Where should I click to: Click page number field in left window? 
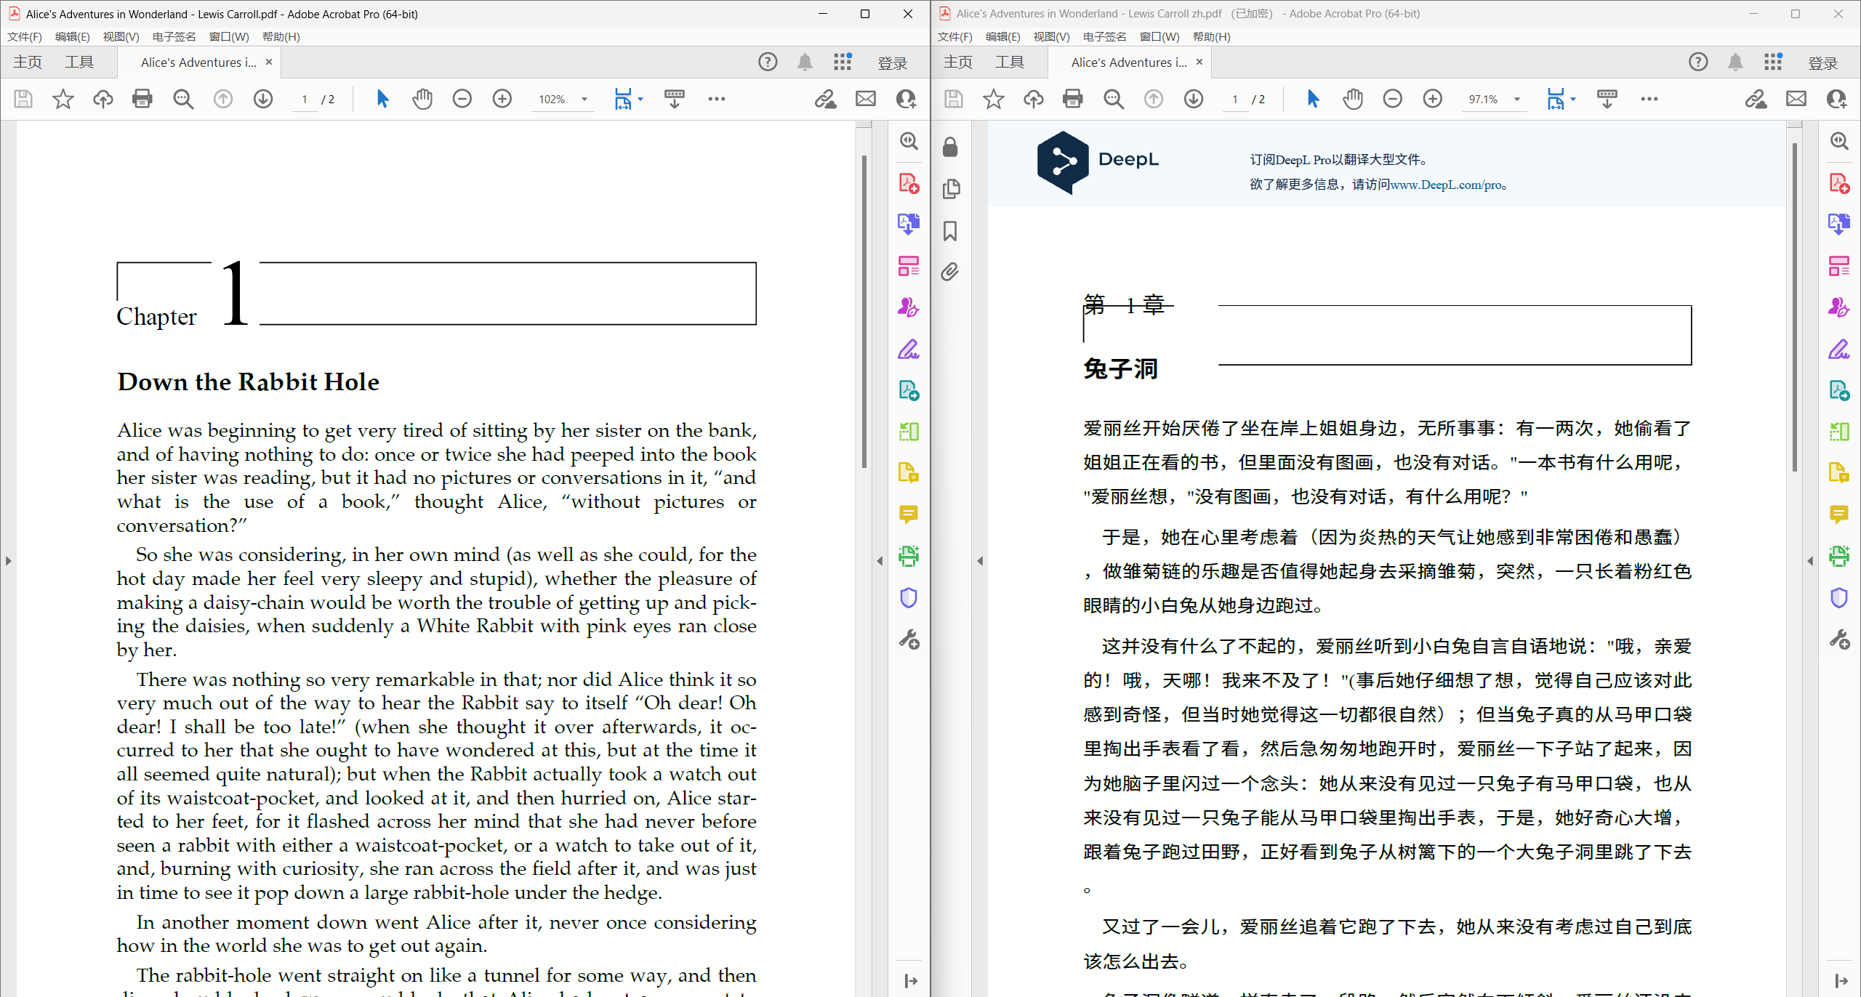305,100
